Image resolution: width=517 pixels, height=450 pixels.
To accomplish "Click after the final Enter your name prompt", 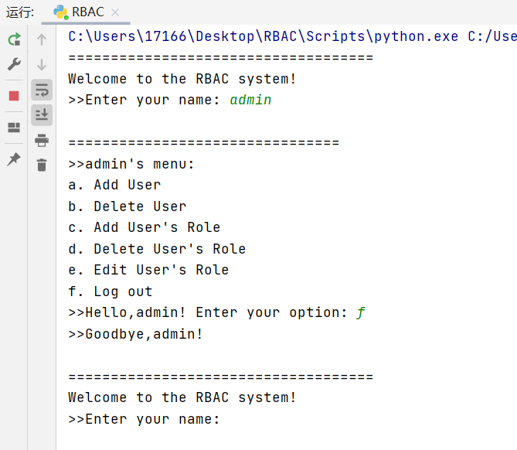I will [227, 419].
